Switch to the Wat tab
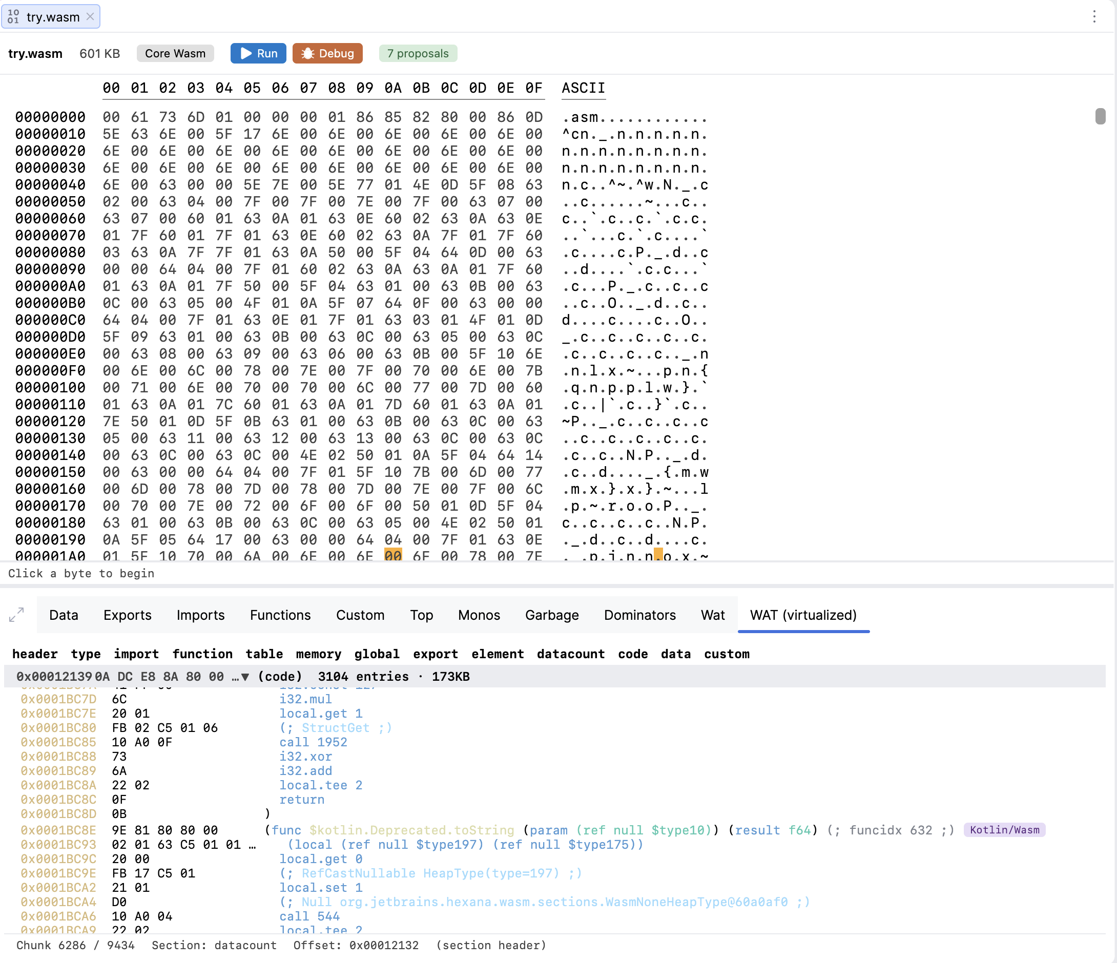Viewport: 1117px width, 963px height. [x=713, y=615]
